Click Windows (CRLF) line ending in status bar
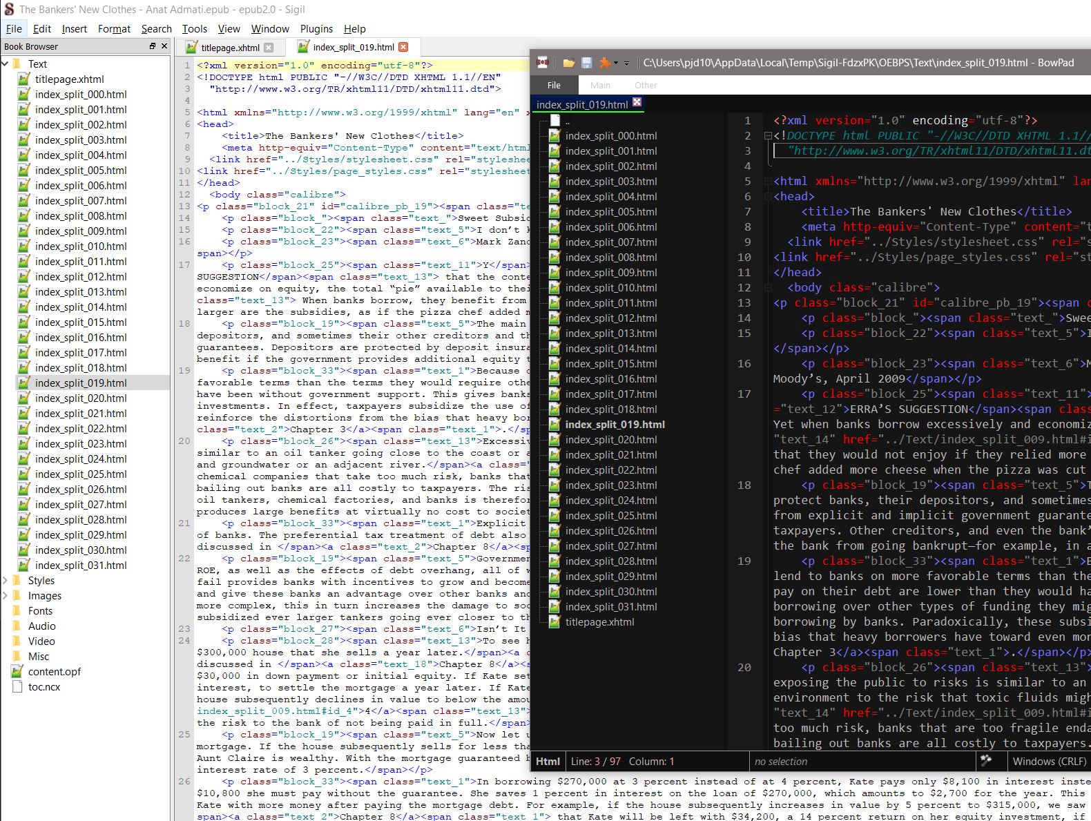Viewport: 1091px width, 821px height. (x=1049, y=761)
